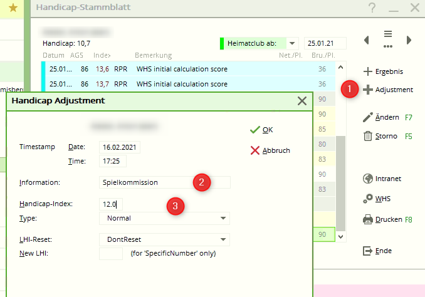Cancel with the Abbruch button
The width and height of the screenshot is (425, 297).
click(x=270, y=150)
